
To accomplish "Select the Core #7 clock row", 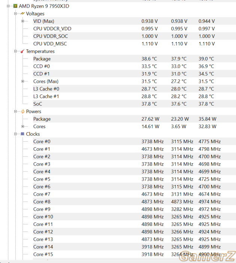I will pos(134,194).
